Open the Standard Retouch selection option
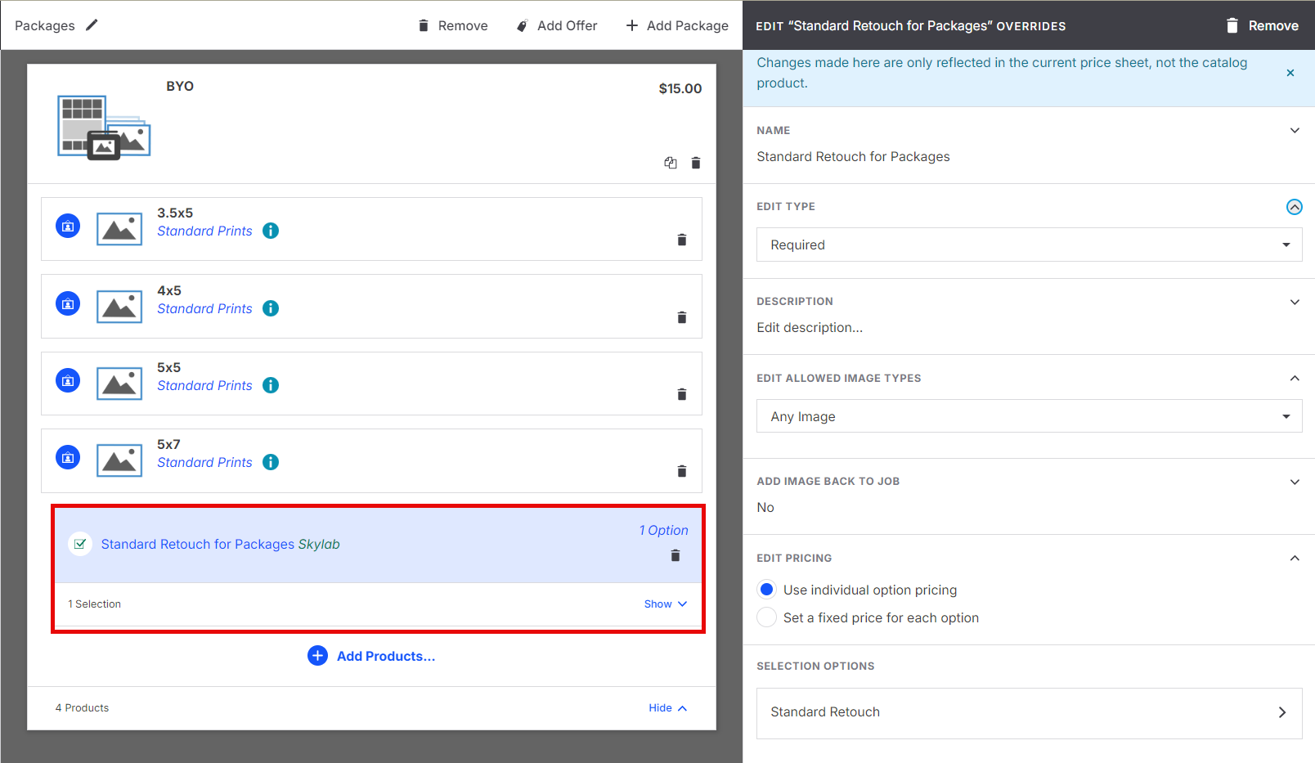 (1028, 712)
